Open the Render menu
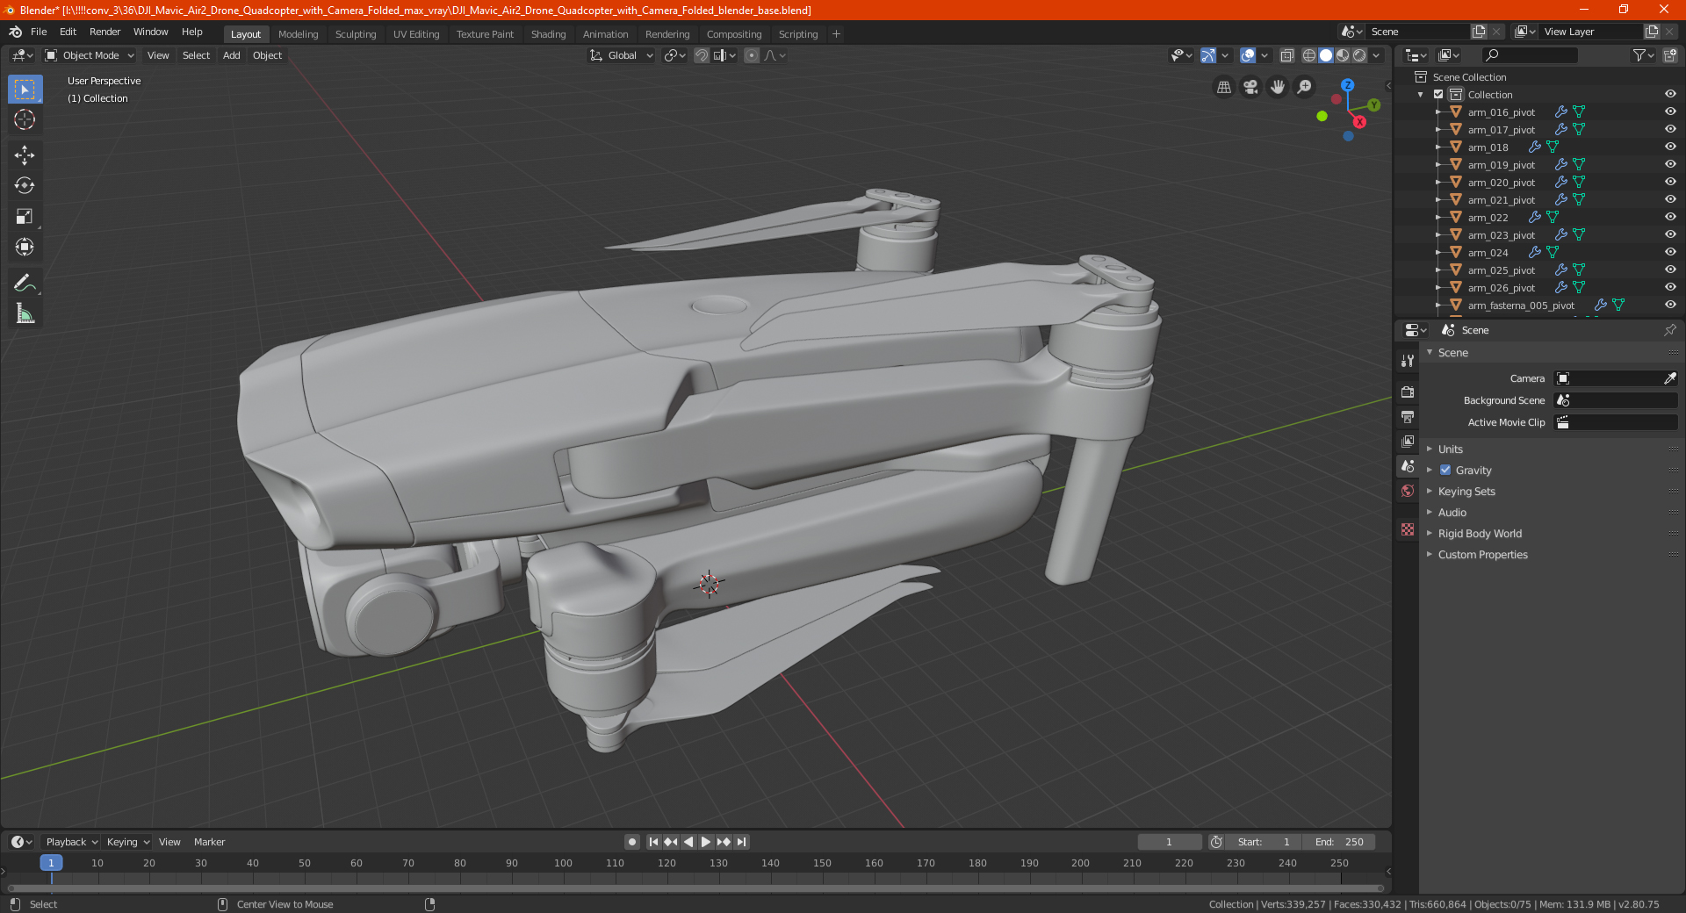1686x913 pixels. point(104,32)
